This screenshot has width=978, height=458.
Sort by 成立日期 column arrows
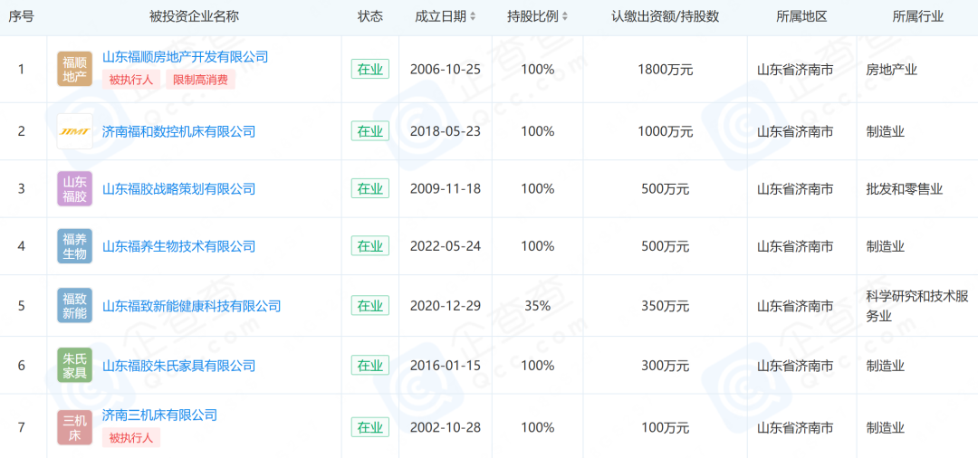[473, 17]
